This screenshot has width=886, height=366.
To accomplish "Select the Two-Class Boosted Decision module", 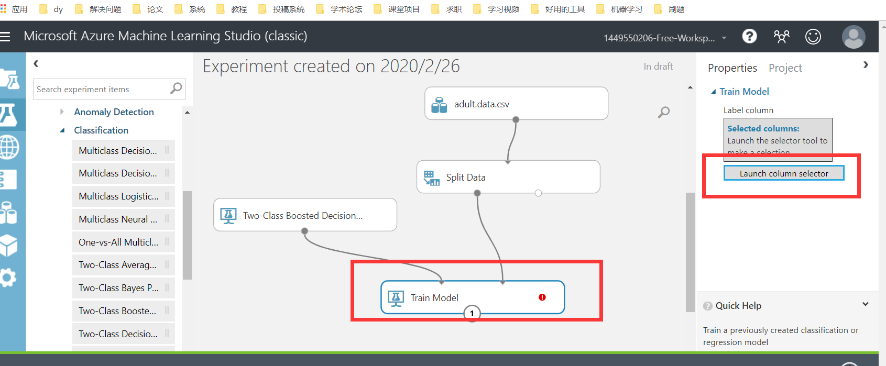I will pos(305,215).
